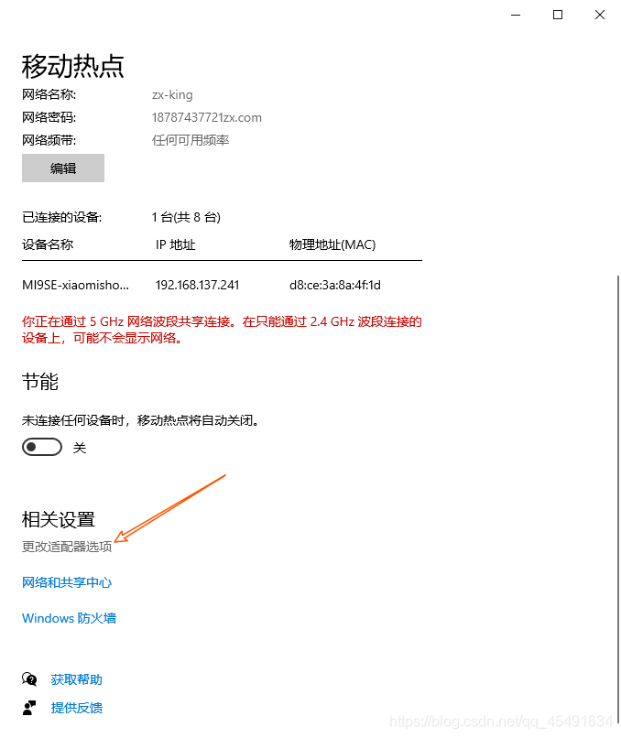Toggle the 节能 power saving switch
621x738 pixels.
tap(42, 447)
